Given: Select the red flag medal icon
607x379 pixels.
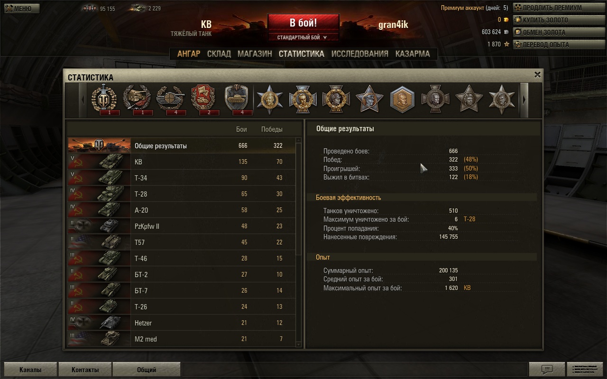Looking at the screenshot, I should (x=203, y=99).
